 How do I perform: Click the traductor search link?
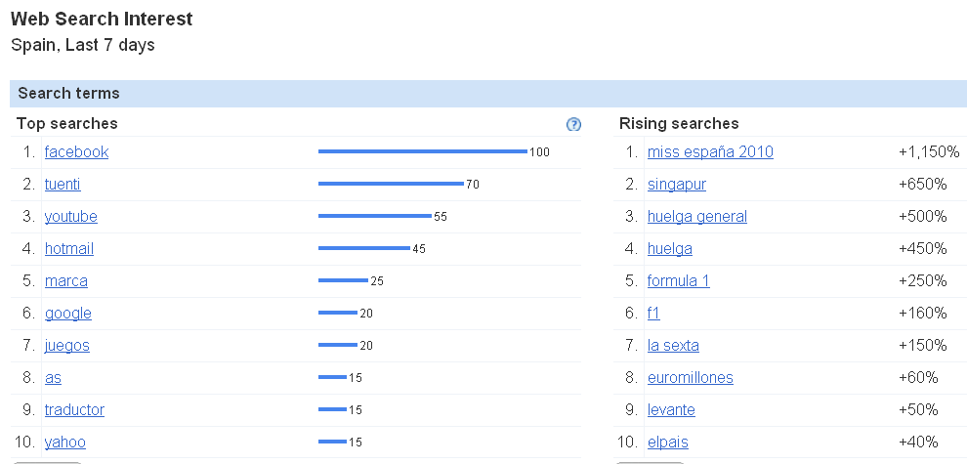click(x=74, y=410)
